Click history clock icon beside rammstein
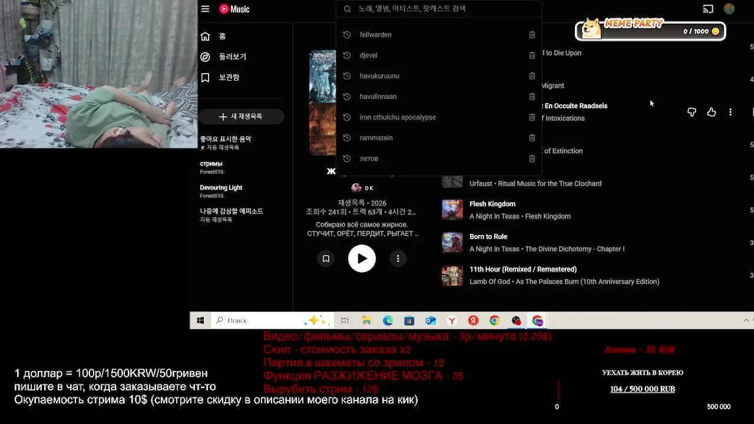Image resolution: width=754 pixels, height=424 pixels. [x=347, y=138]
